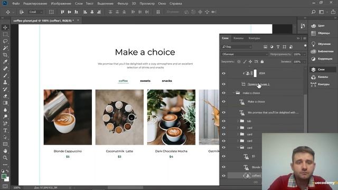Switch to the Каналы tab in layers panel
The image size is (338, 190).
point(238,38)
